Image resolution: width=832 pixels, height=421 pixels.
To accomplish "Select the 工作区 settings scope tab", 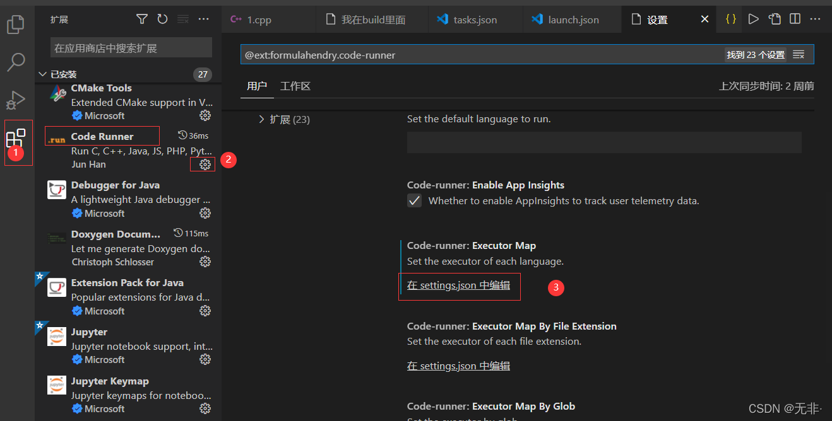I will tap(295, 86).
